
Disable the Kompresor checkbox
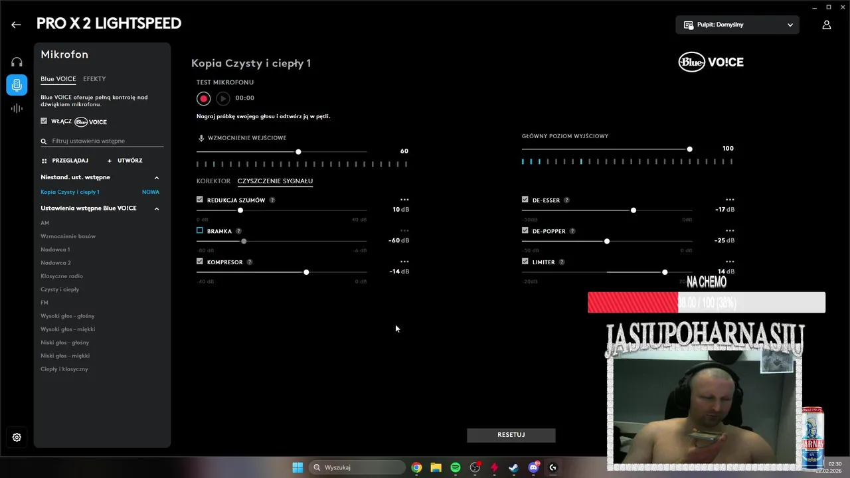click(x=200, y=262)
